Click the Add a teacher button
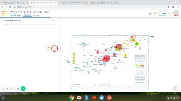Viewport: 181px width, 101px height. [x=27, y=16]
